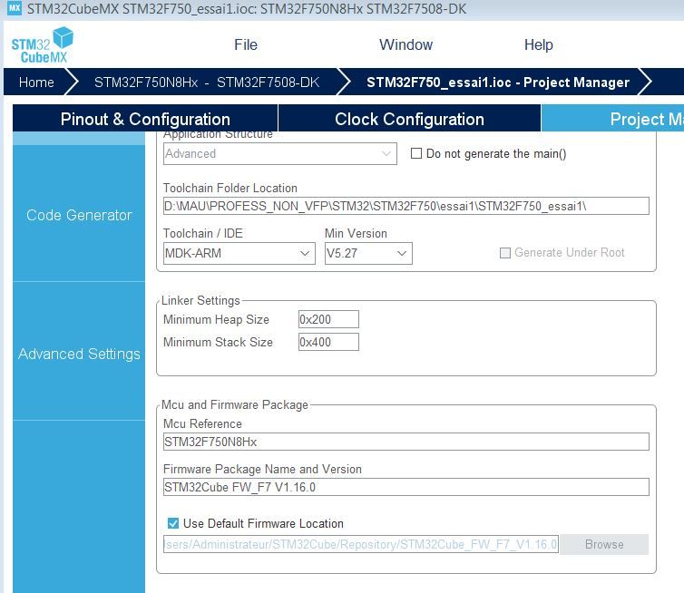Click the Min Version label

[356, 233]
